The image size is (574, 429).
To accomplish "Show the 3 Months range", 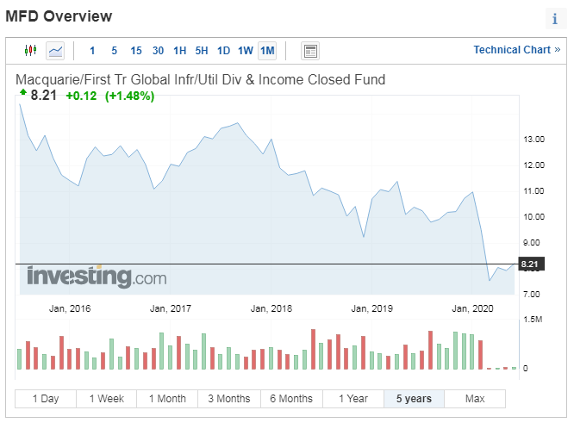I will tap(229, 399).
